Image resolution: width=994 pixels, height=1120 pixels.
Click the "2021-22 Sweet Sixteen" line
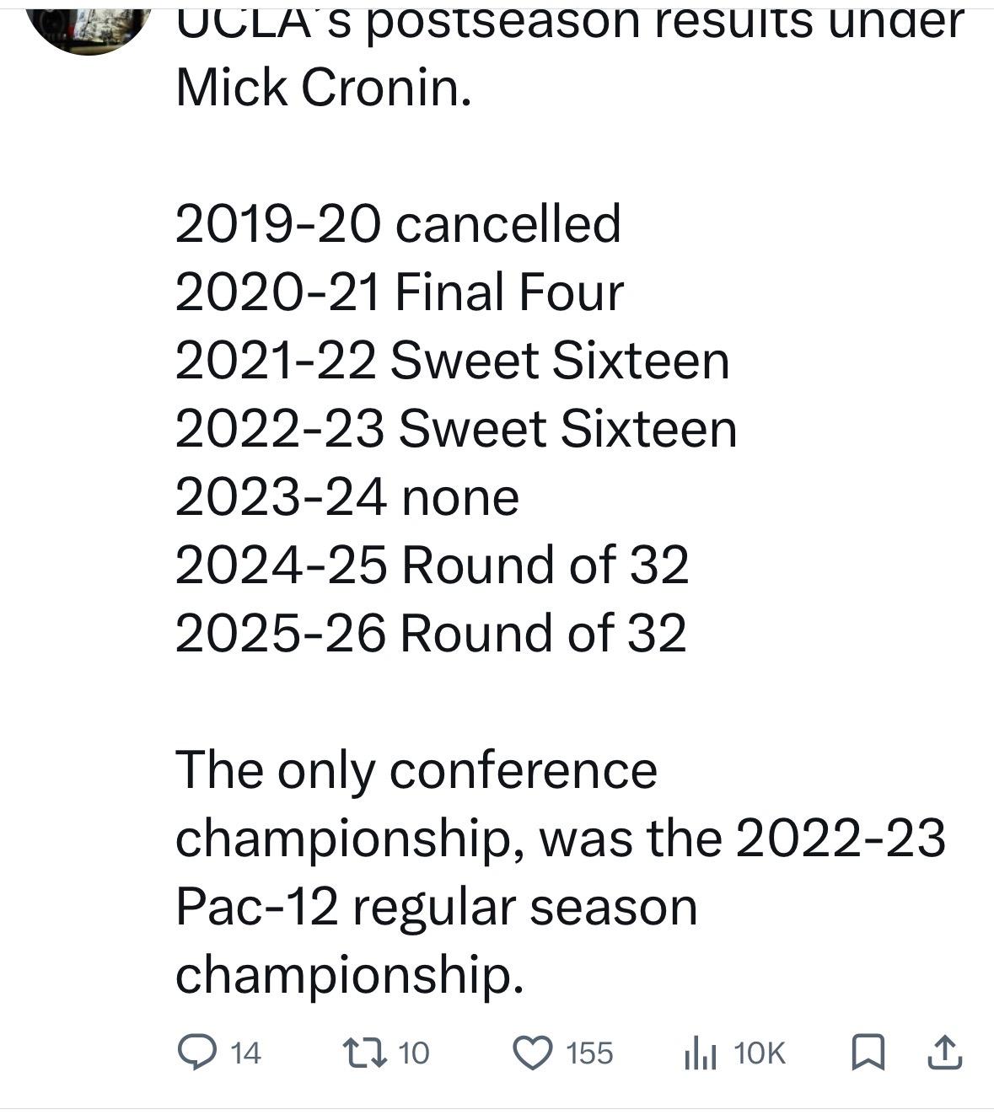pyautogui.click(x=452, y=360)
